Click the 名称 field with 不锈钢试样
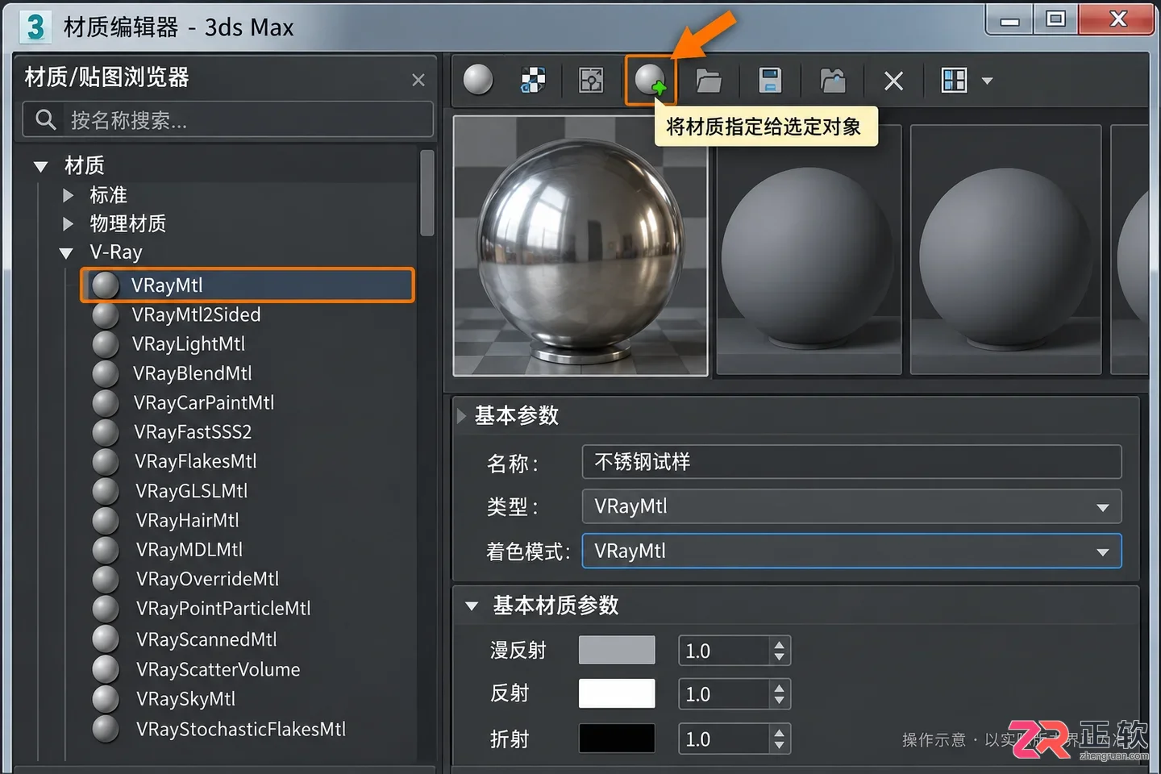Viewport: 1161px width, 774px height. [851, 462]
